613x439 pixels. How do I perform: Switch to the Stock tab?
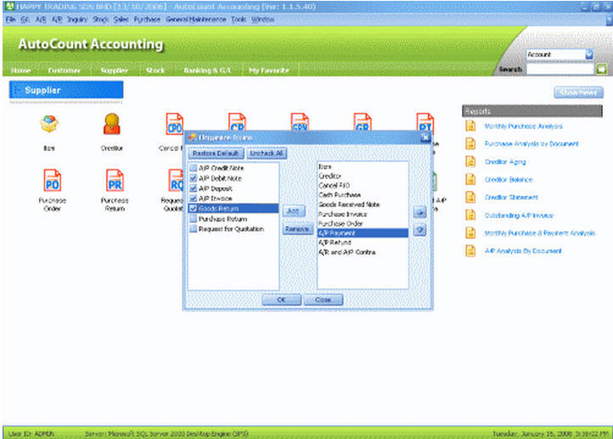[155, 70]
